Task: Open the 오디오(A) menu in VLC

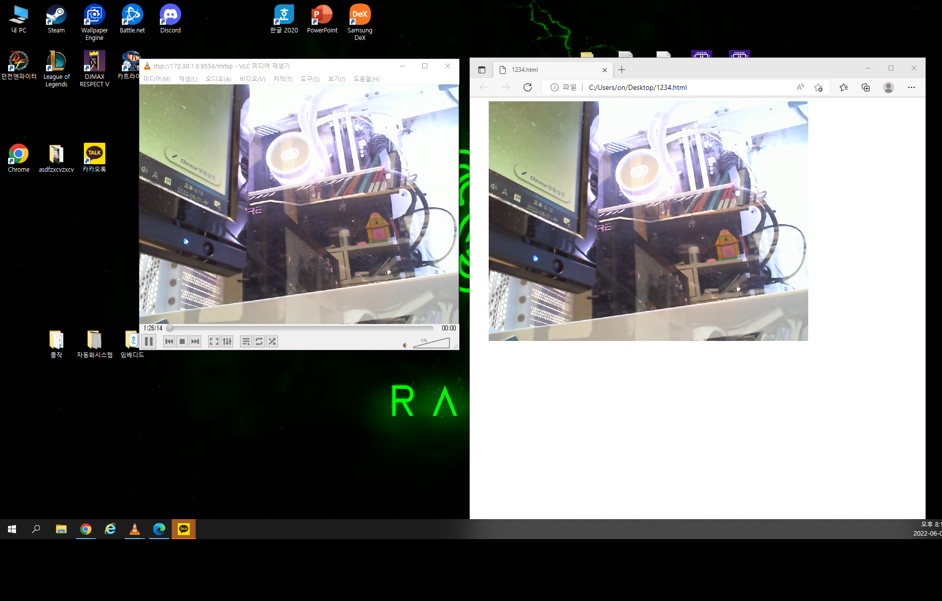Action: pos(219,79)
